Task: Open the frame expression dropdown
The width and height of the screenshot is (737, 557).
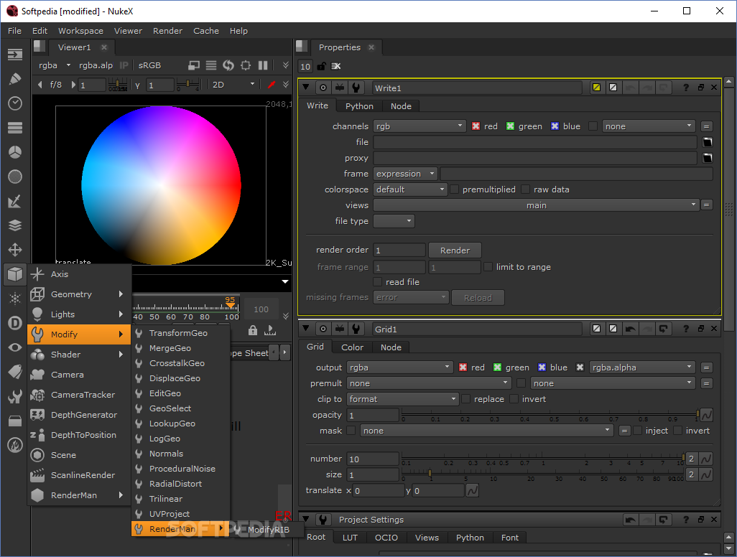Action: (405, 174)
